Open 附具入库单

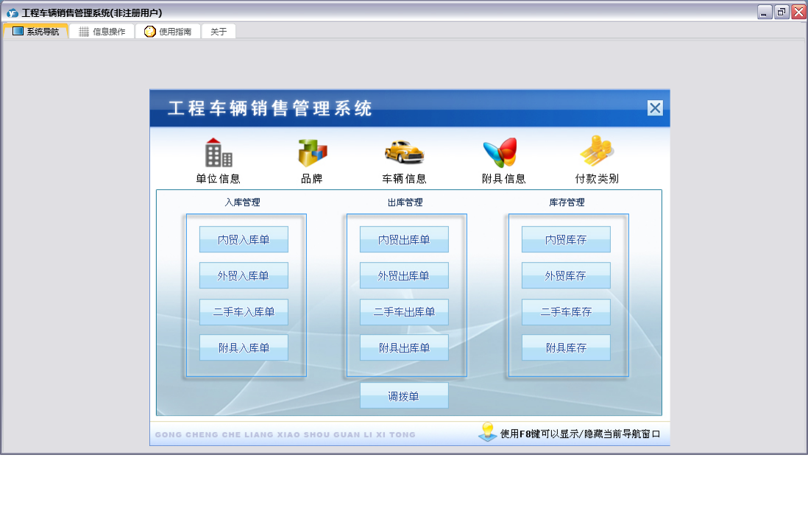point(244,347)
